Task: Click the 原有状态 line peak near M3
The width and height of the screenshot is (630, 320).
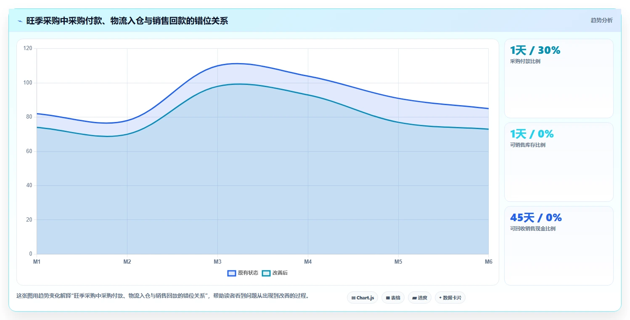Action: [236, 63]
